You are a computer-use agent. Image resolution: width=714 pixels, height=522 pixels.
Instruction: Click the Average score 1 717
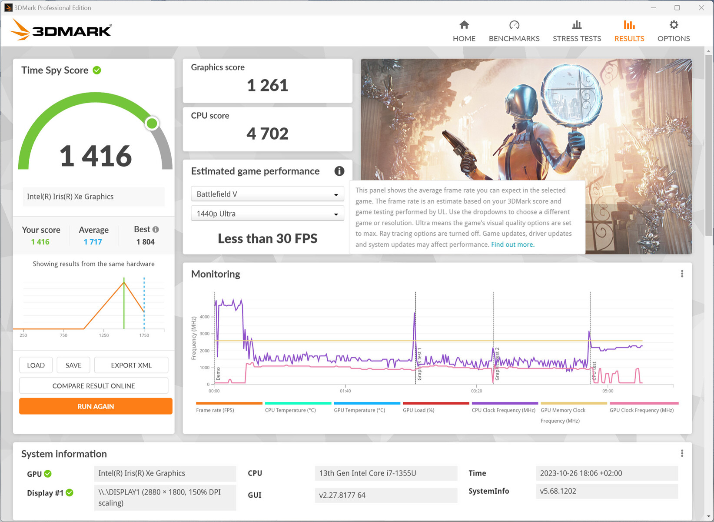(93, 242)
